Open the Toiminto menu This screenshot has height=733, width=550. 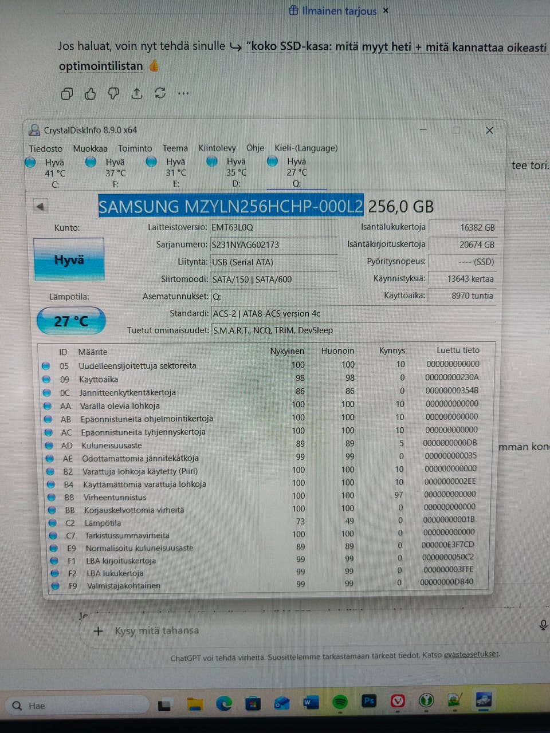[135, 148]
